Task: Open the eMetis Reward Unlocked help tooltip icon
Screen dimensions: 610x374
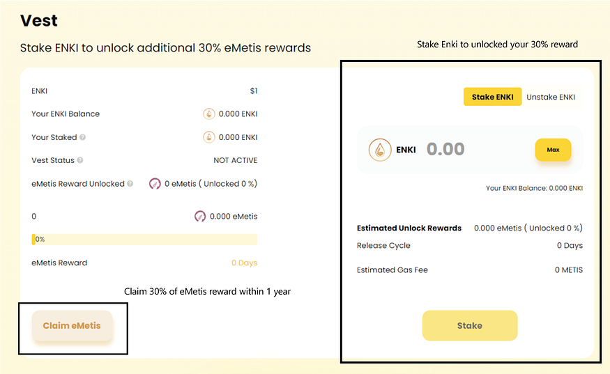Action: pyautogui.click(x=130, y=184)
